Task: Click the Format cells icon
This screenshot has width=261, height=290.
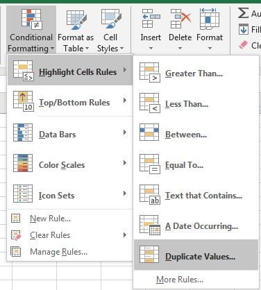Action: click(x=210, y=19)
